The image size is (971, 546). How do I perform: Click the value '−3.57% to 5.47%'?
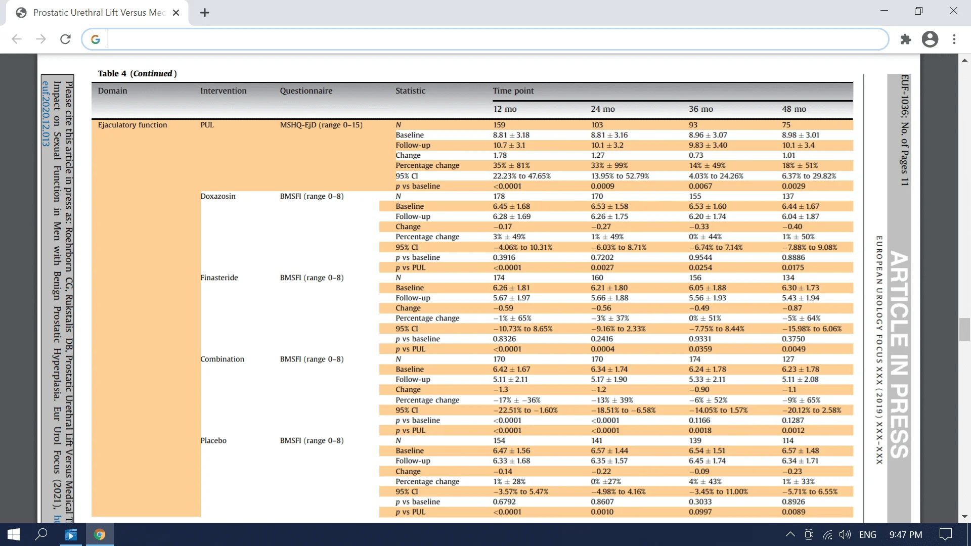(520, 491)
